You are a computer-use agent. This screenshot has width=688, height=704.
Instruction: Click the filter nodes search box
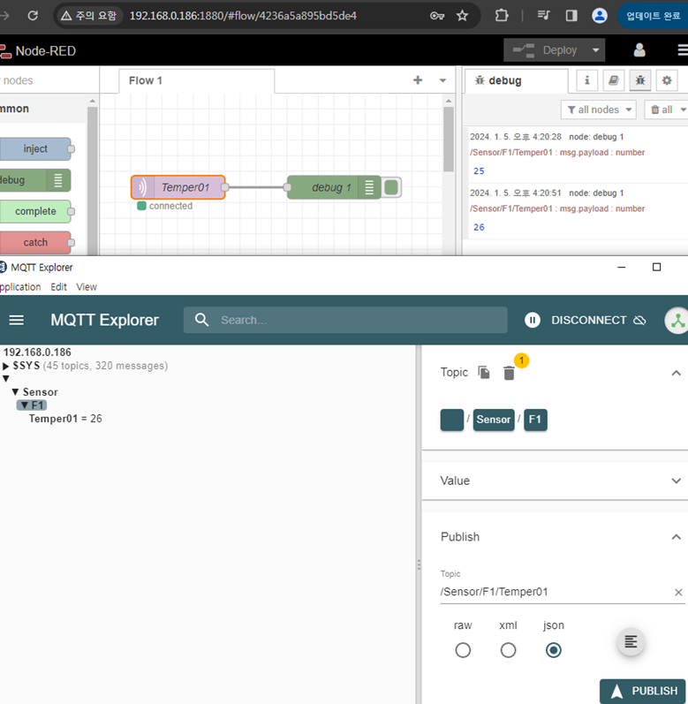tap(49, 80)
